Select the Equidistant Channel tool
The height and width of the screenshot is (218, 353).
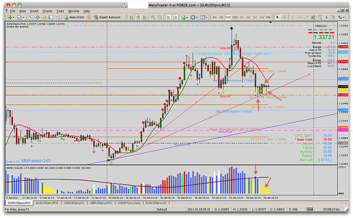[x=313, y=18]
